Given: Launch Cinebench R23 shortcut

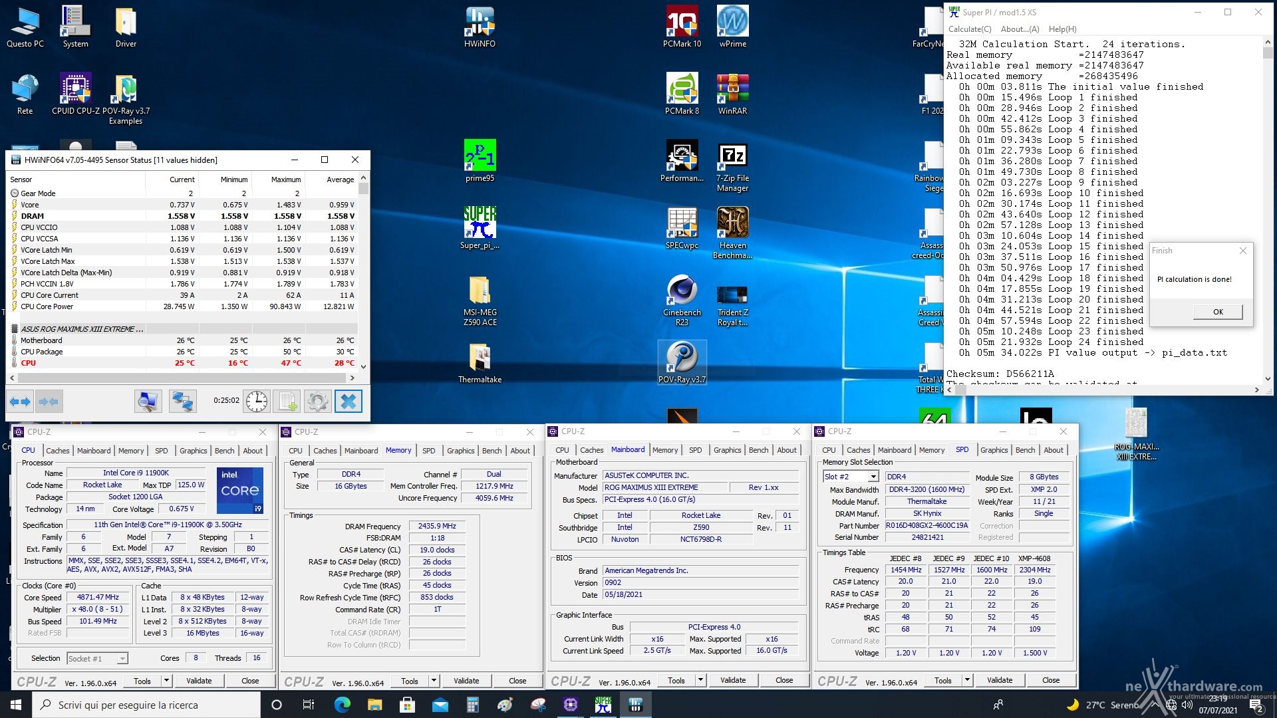Looking at the screenshot, I should pos(682,300).
